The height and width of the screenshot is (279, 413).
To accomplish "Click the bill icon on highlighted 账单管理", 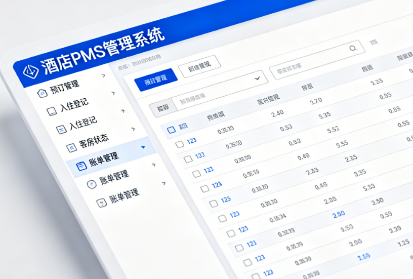I will pyautogui.click(x=81, y=166).
